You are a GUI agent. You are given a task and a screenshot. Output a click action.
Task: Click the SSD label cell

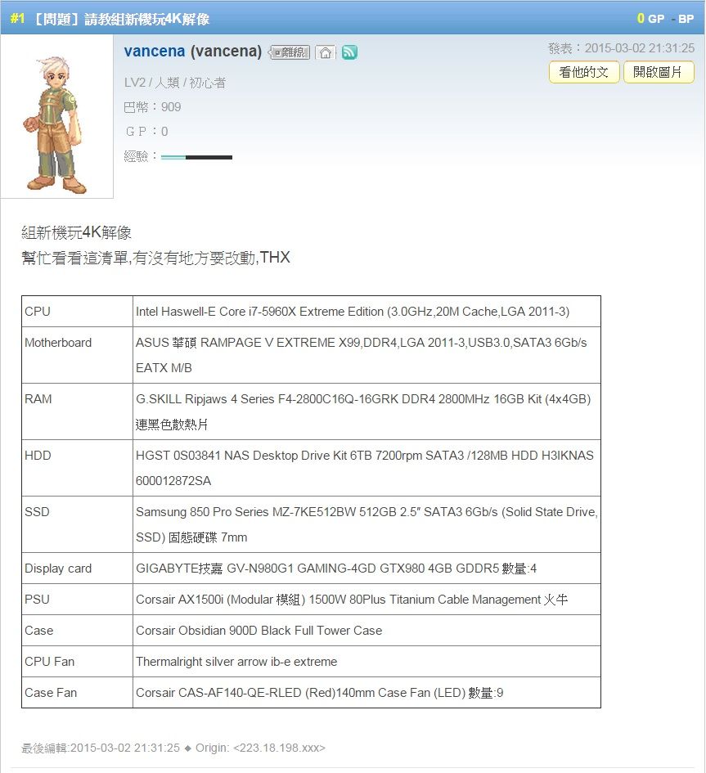77,524
